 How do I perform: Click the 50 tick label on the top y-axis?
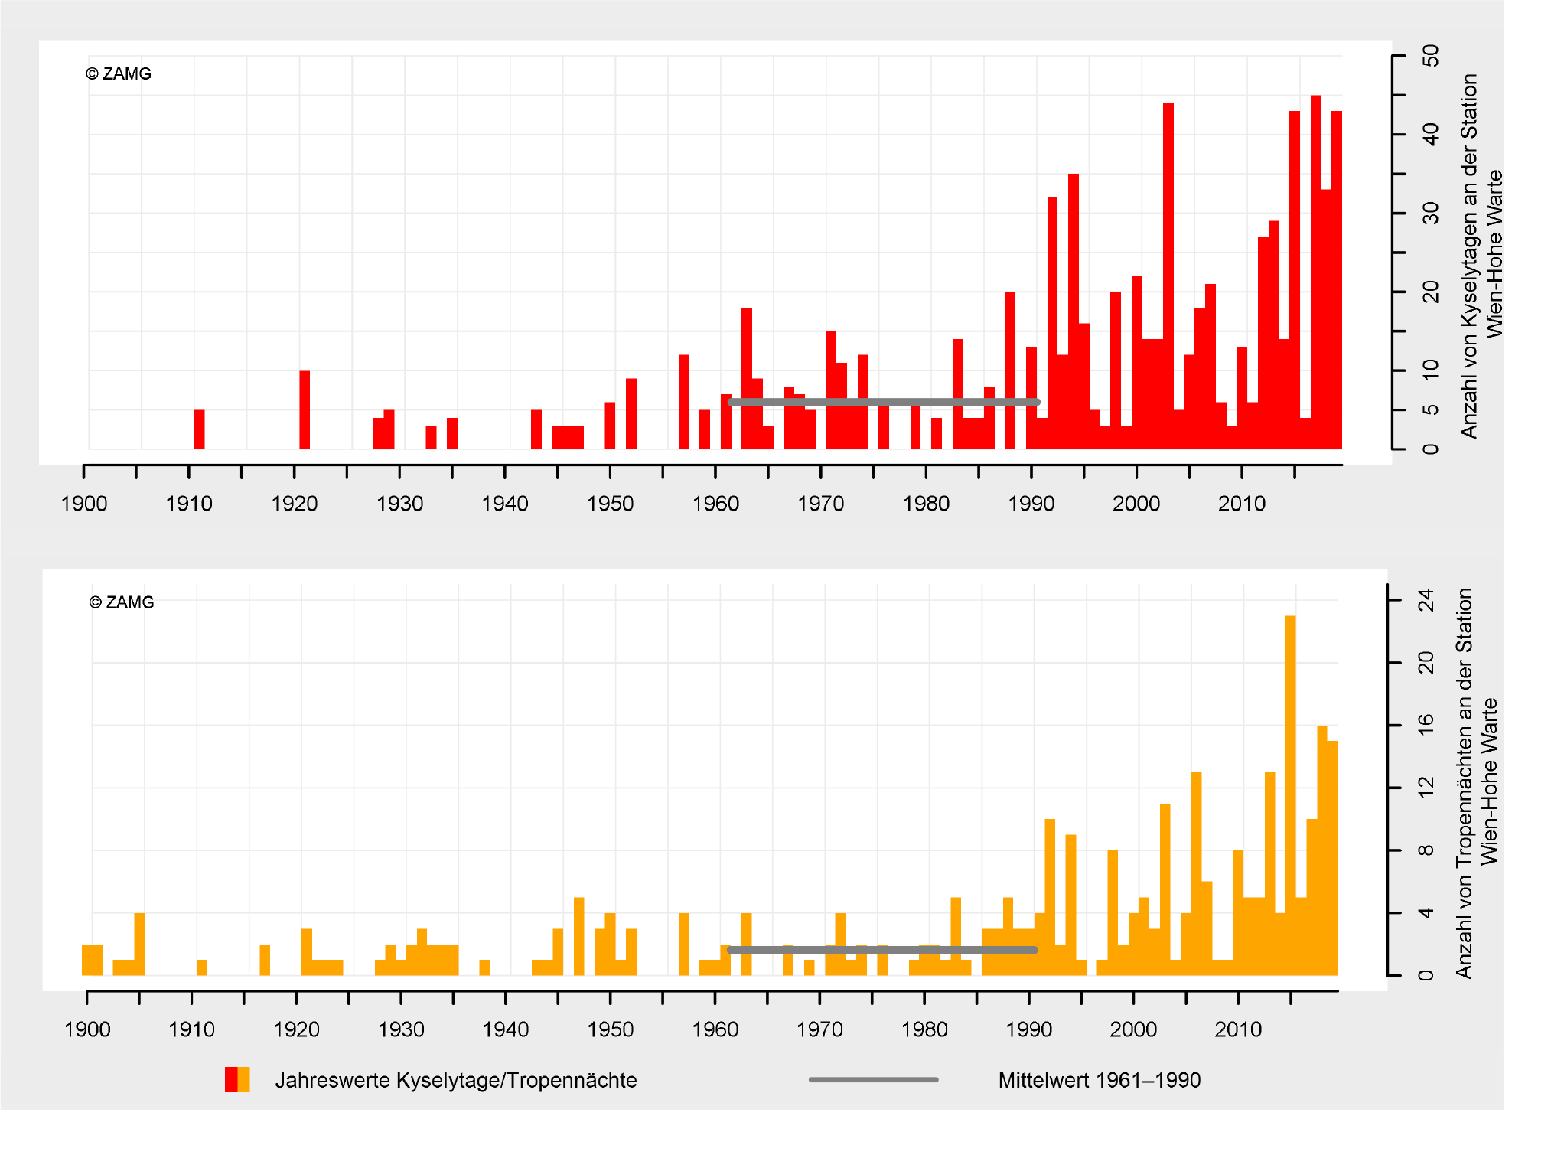click(x=1430, y=56)
